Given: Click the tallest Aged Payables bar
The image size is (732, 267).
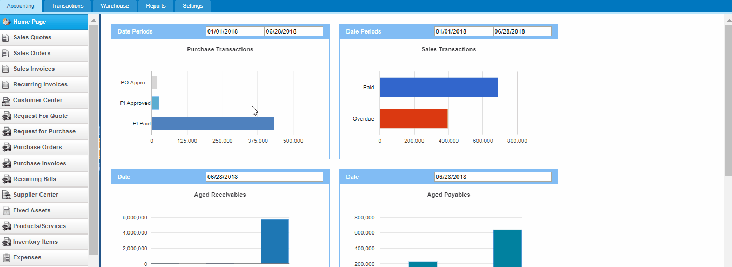Looking at the screenshot, I should point(507,248).
